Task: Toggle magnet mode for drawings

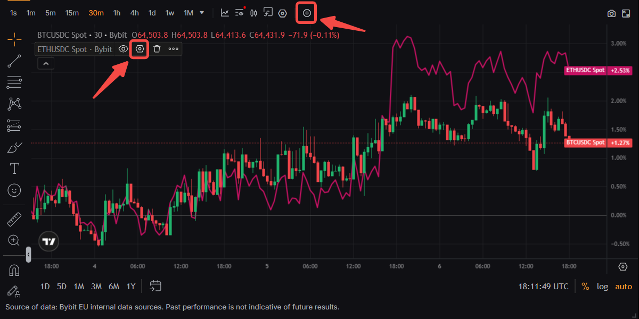Action: 14,270
